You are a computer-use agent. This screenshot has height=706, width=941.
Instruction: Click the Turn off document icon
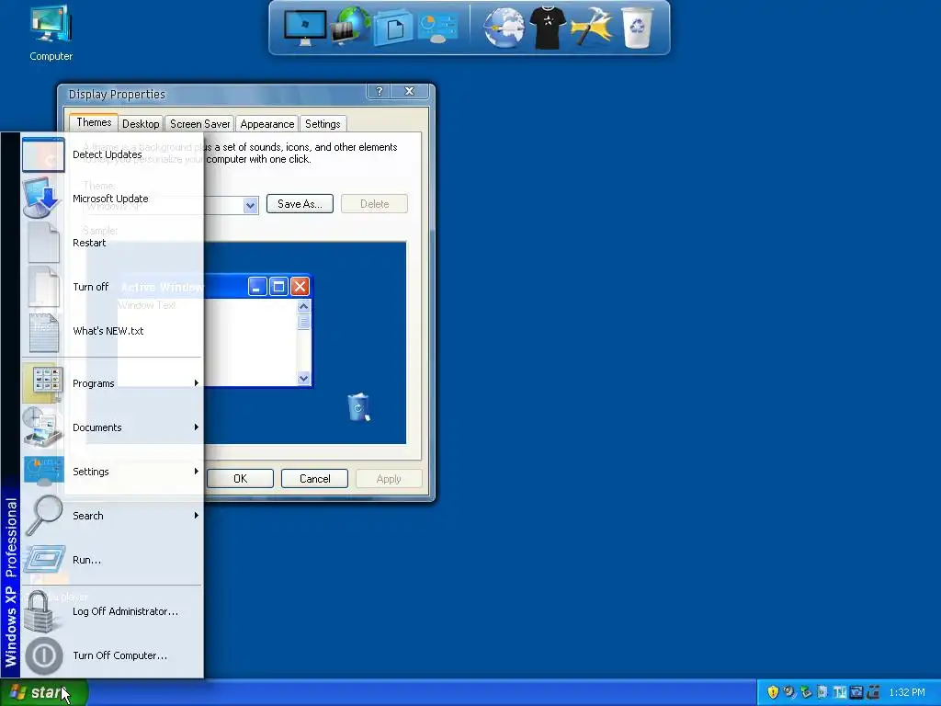pyautogui.click(x=44, y=287)
